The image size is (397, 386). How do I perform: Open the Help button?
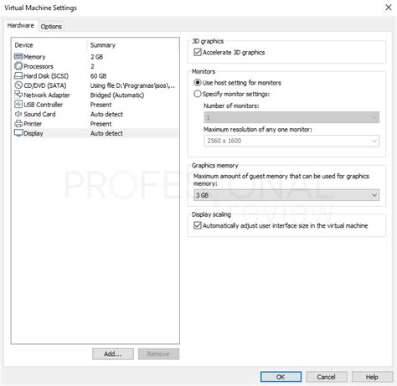(372, 377)
